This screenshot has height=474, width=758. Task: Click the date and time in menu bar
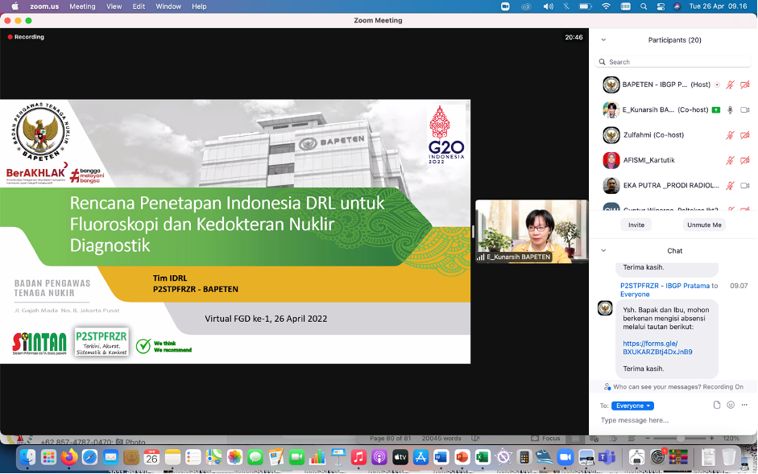[718, 6]
